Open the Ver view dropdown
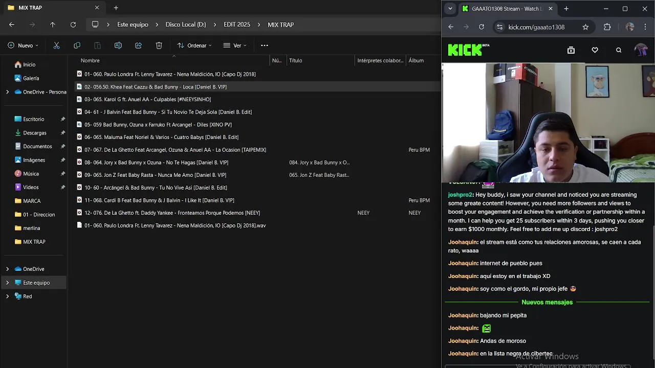The width and height of the screenshot is (655, 368). 235,45
